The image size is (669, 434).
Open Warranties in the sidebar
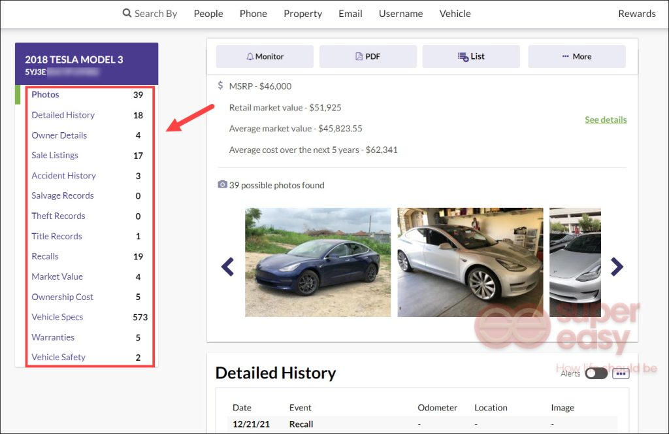(x=53, y=337)
